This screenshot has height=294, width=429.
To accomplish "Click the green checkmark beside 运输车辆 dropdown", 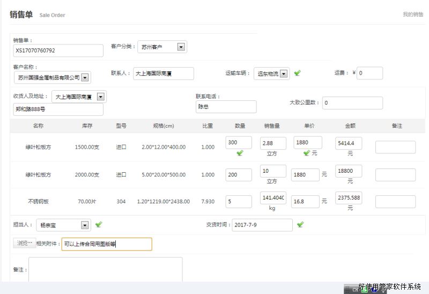I will [298, 73].
